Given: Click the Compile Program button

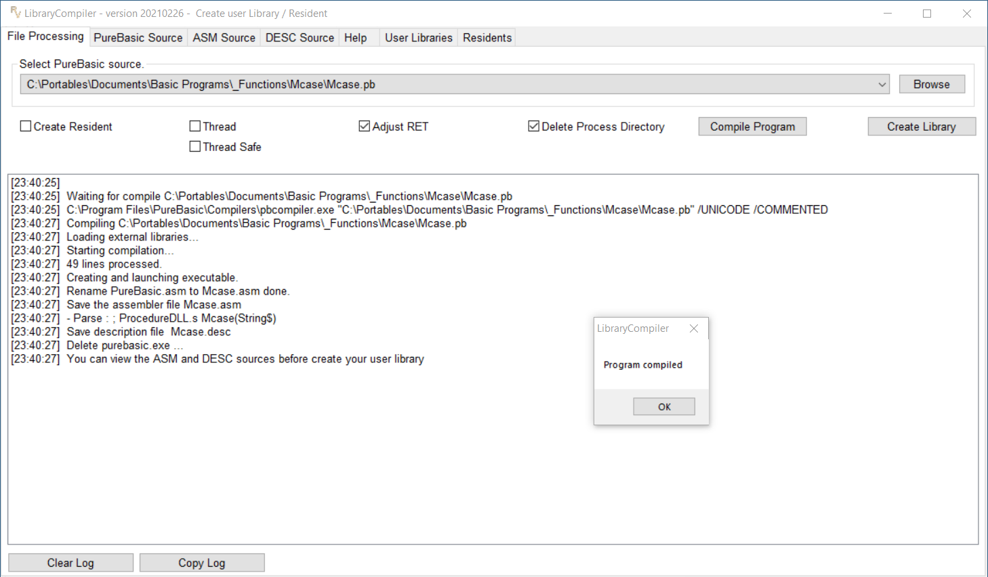Looking at the screenshot, I should click(x=752, y=127).
